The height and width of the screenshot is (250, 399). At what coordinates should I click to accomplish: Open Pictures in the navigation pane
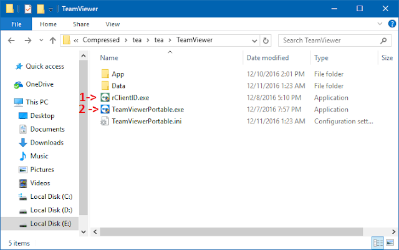(42, 170)
